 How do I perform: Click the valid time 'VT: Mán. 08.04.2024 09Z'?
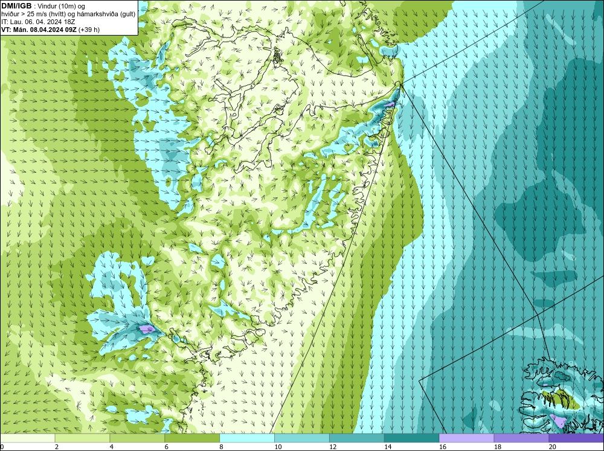point(39,30)
